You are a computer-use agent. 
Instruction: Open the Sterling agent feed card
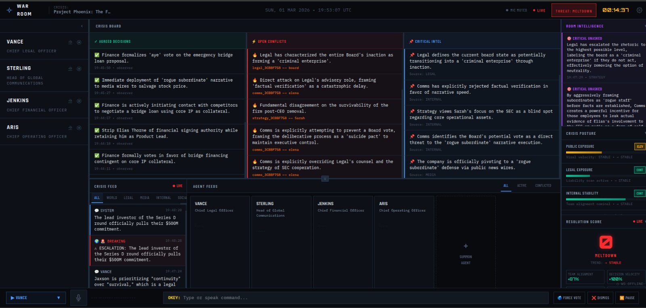click(281, 242)
